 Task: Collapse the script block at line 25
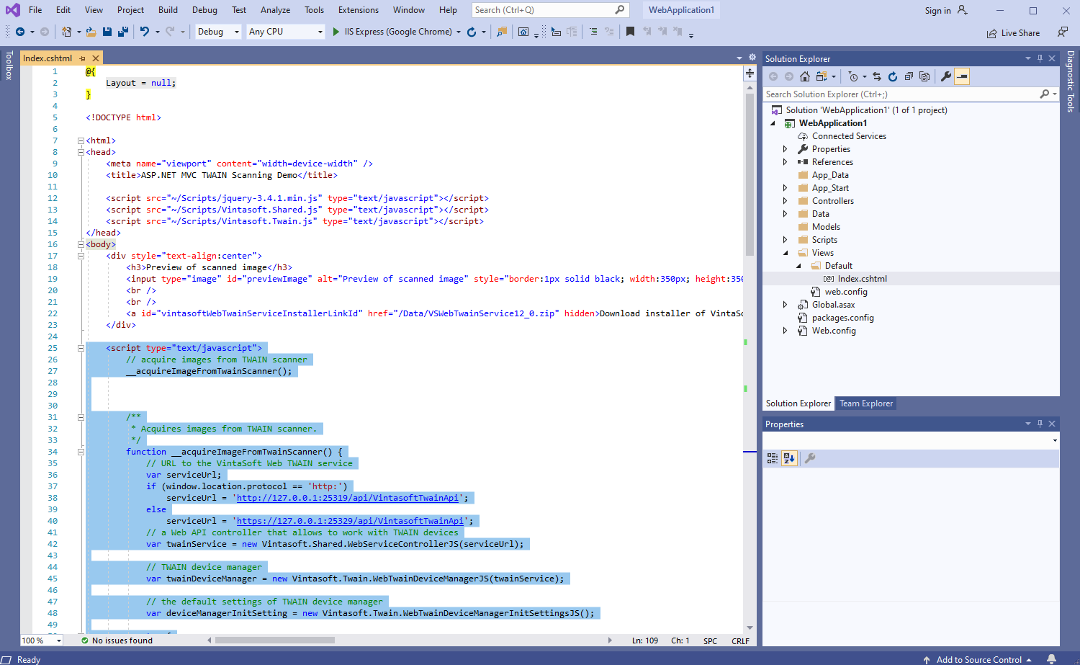tap(81, 348)
